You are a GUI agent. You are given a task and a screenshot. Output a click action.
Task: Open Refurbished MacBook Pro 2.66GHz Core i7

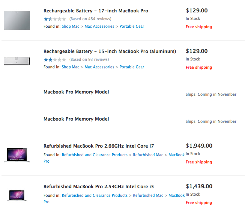click(99, 146)
